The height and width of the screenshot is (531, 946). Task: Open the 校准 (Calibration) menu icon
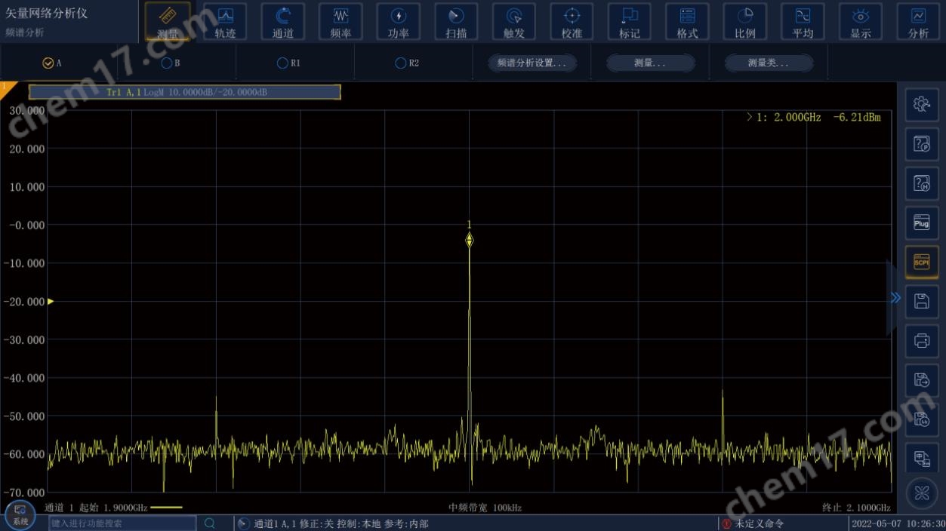pyautogui.click(x=572, y=21)
